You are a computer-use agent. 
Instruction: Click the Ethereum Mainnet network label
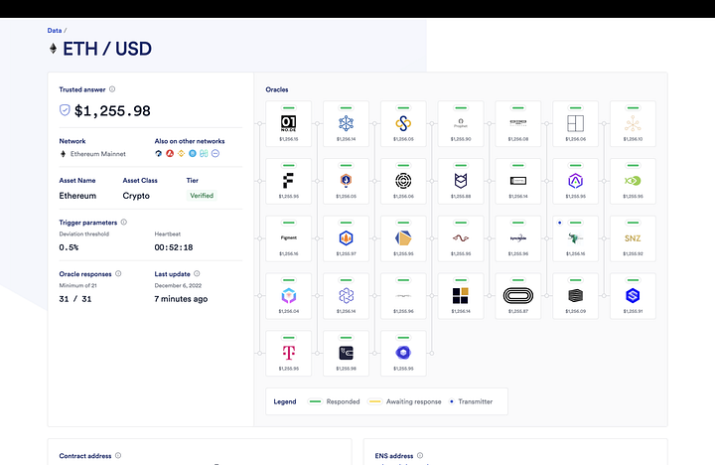point(98,154)
